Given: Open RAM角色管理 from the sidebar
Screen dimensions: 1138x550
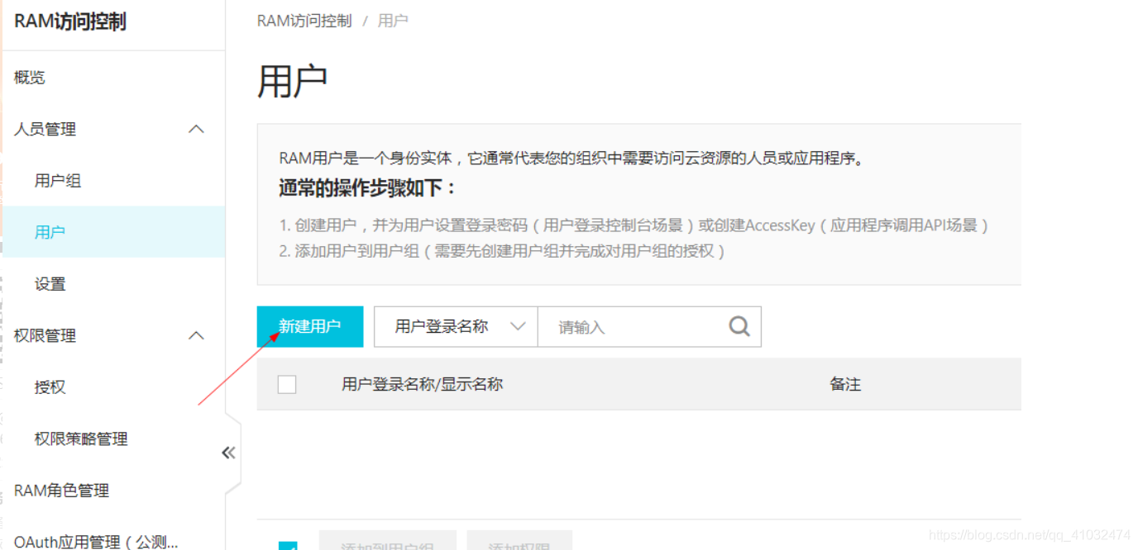Looking at the screenshot, I should [x=60, y=490].
